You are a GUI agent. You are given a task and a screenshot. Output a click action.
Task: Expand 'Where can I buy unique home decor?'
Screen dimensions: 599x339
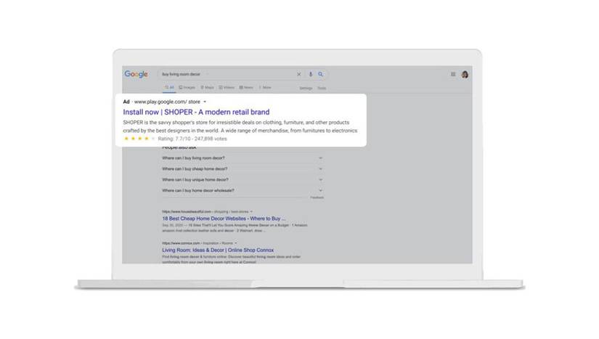tap(243, 179)
